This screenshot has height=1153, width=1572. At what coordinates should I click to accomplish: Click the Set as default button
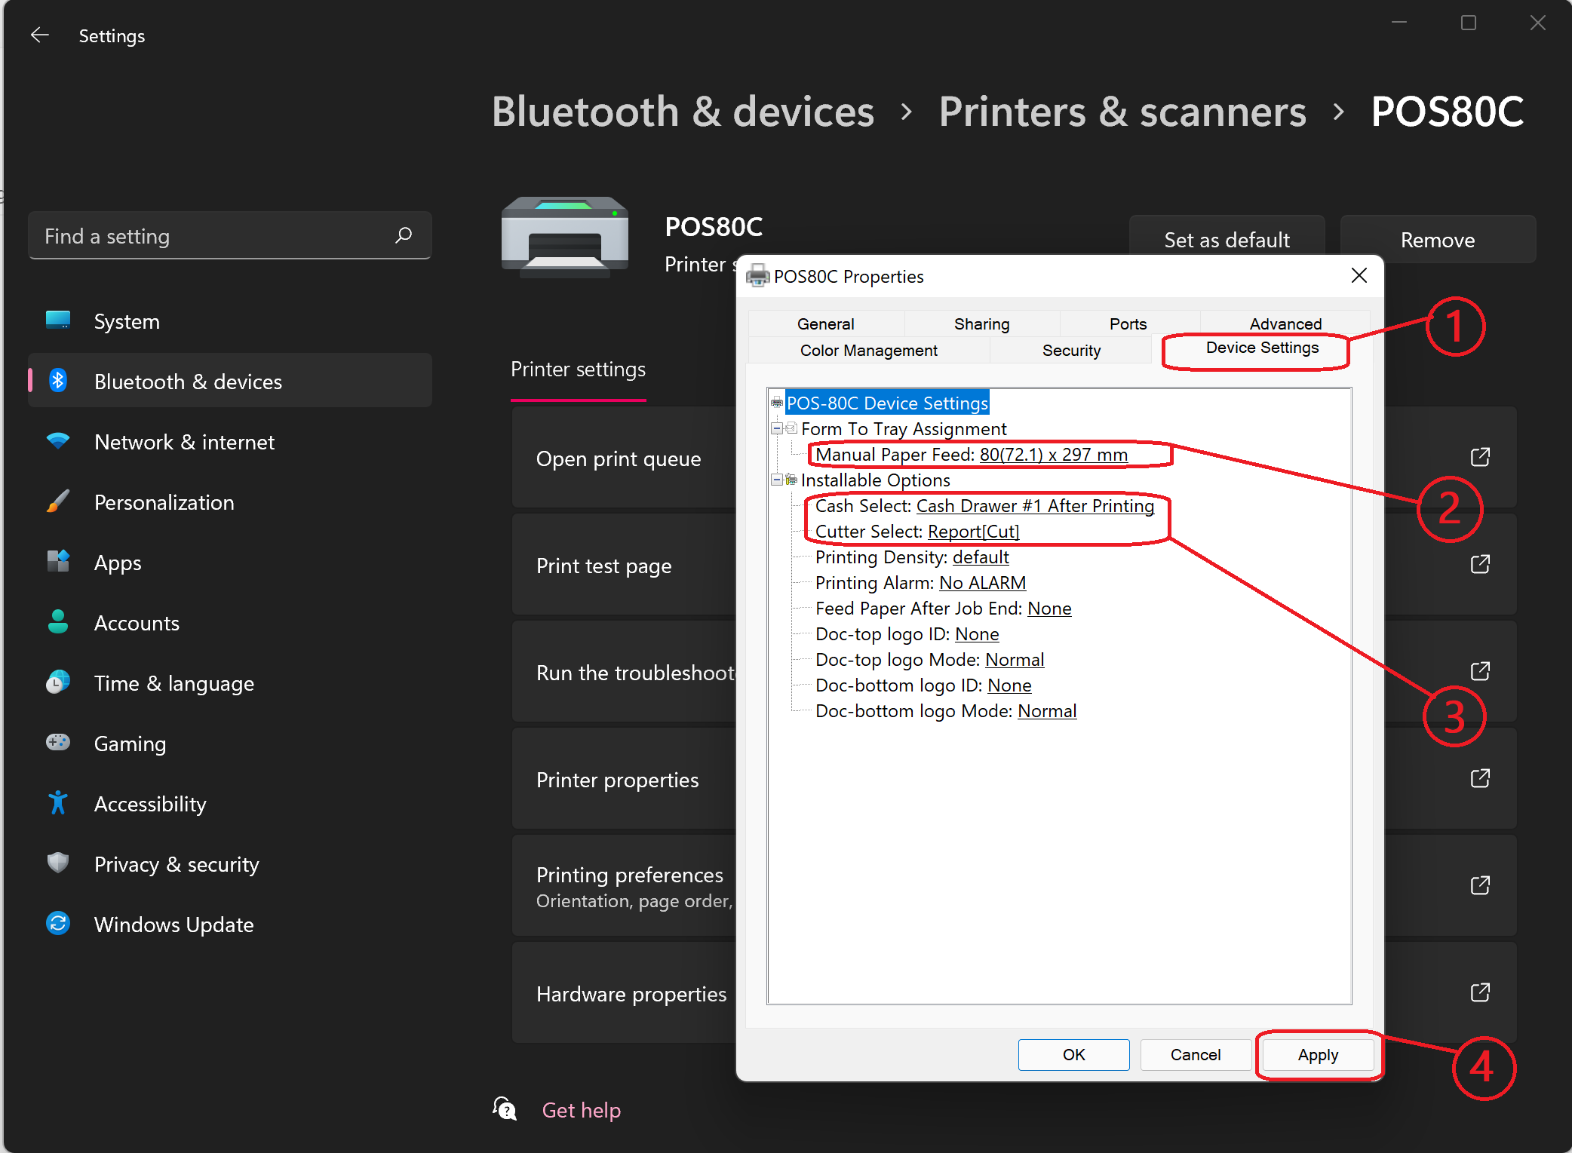click(x=1227, y=239)
